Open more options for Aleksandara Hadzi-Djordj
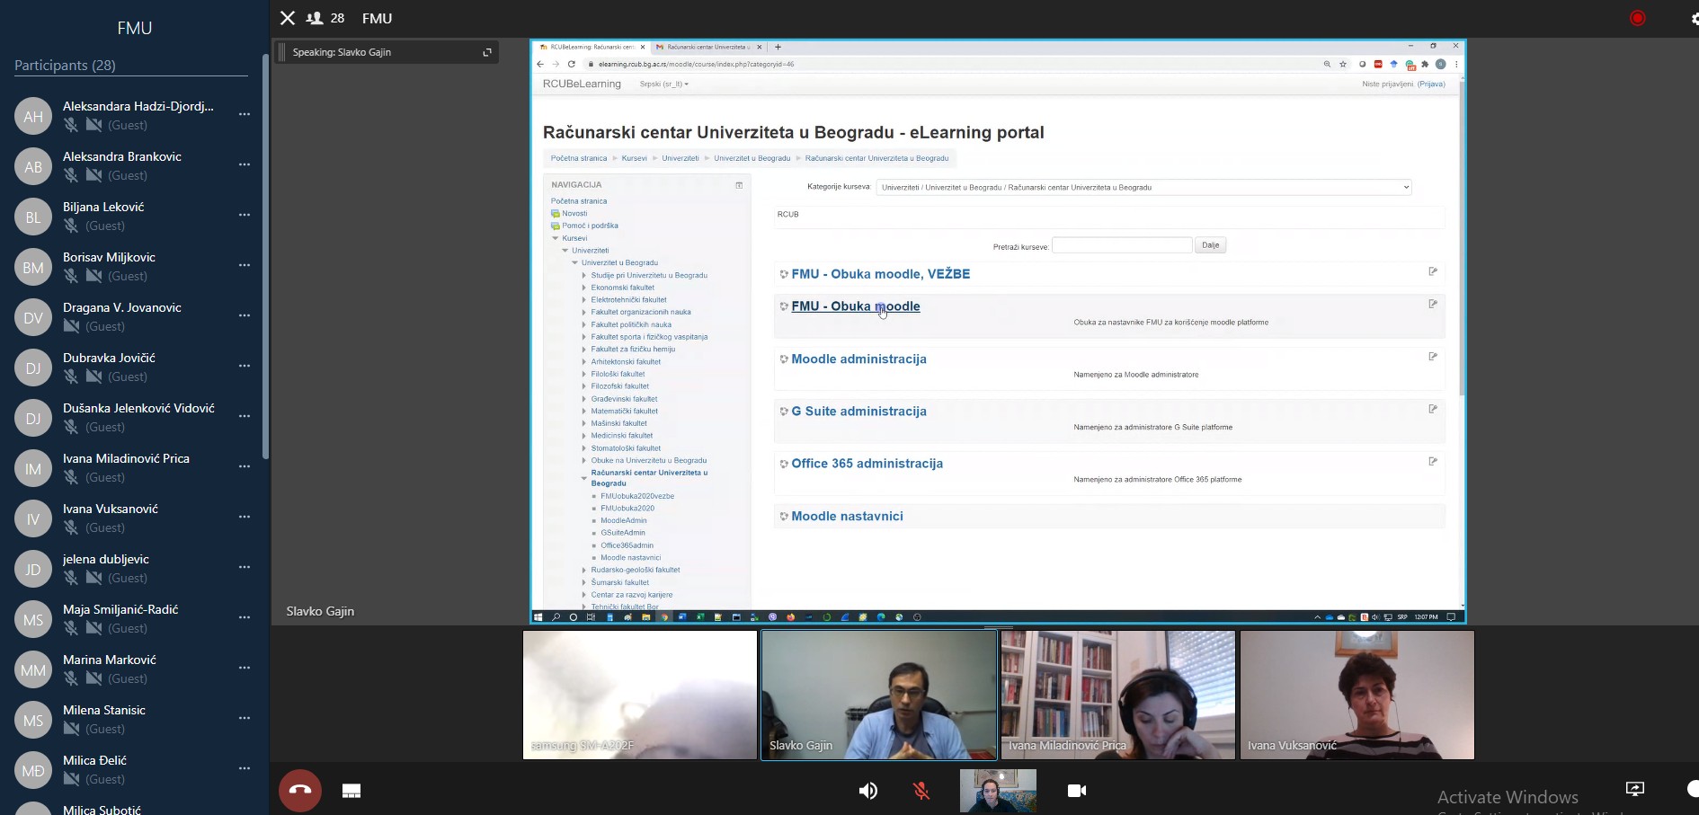 [245, 115]
